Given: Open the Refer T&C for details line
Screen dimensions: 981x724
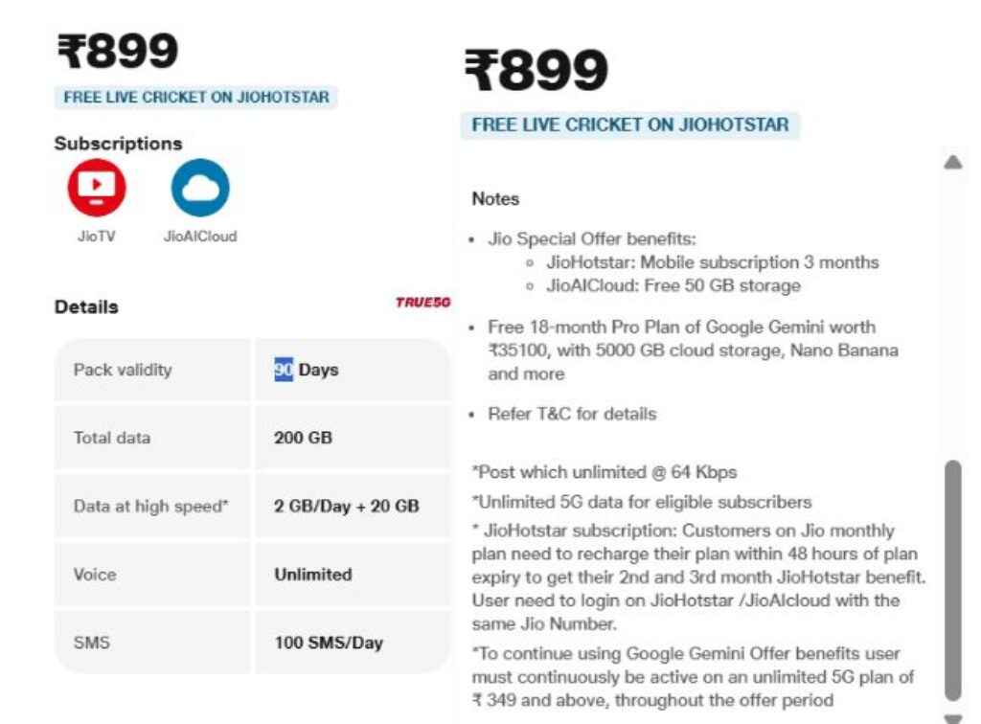Looking at the screenshot, I should point(572,414).
